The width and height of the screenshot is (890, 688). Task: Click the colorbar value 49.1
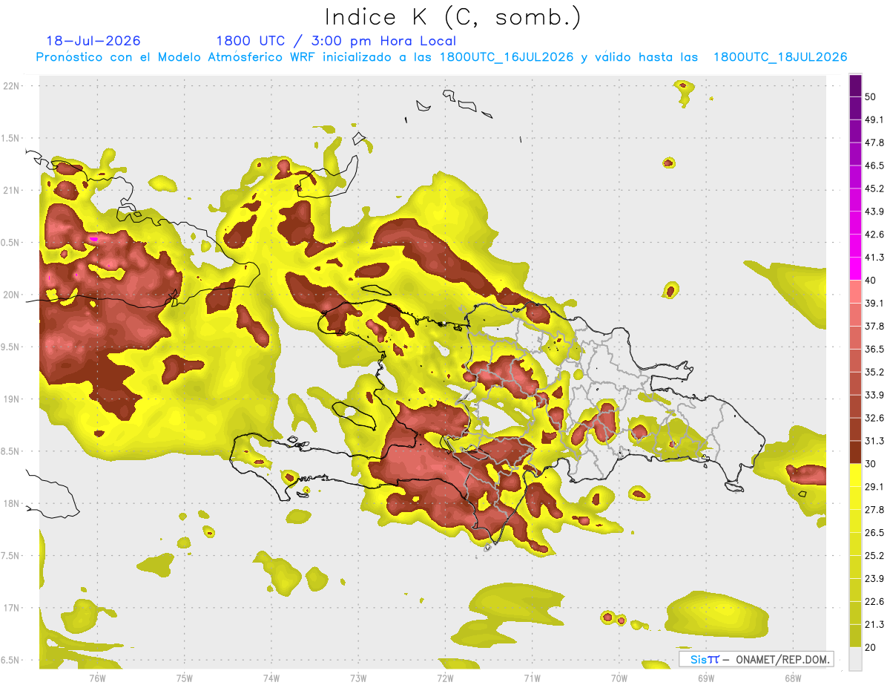click(874, 120)
